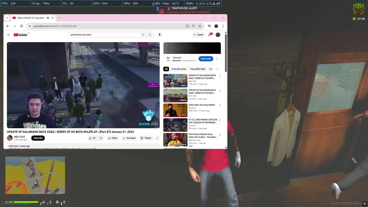Image resolution: width=368 pixels, height=207 pixels.
Task: Open options for Chris Brown R&B video
Action: click(220, 135)
